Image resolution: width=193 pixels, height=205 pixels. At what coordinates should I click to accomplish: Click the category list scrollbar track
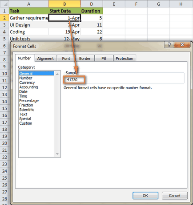(x=57, y=114)
